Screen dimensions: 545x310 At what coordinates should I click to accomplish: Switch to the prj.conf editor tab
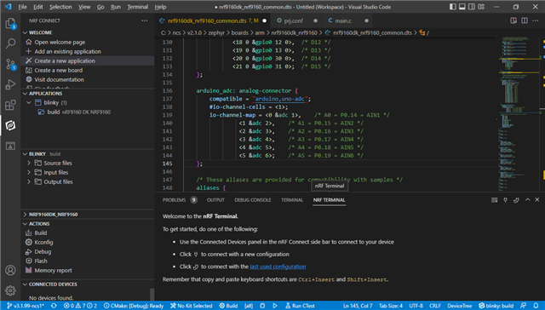point(293,20)
